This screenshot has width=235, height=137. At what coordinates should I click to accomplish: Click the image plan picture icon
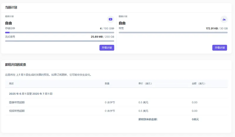224,19
